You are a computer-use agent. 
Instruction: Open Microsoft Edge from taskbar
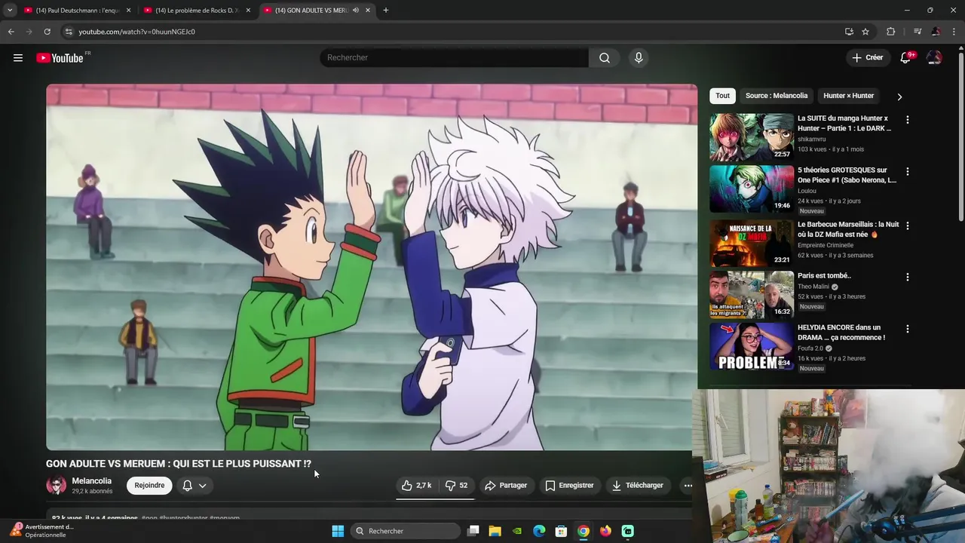(x=539, y=531)
